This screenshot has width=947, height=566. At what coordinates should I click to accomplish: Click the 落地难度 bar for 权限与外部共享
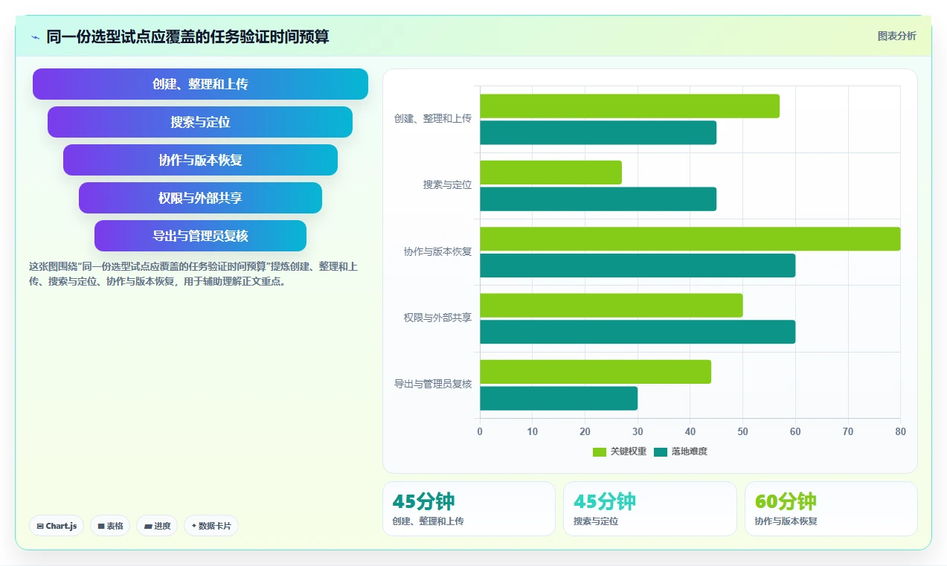(638, 332)
